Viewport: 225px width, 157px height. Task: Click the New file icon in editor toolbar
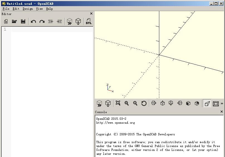(x=6, y=21)
